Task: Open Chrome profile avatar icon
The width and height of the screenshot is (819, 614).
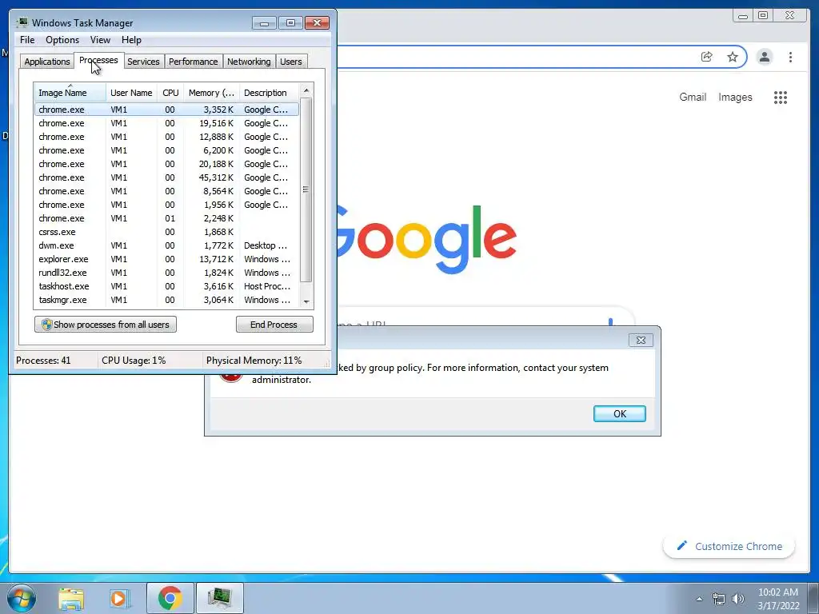Action: tap(764, 57)
